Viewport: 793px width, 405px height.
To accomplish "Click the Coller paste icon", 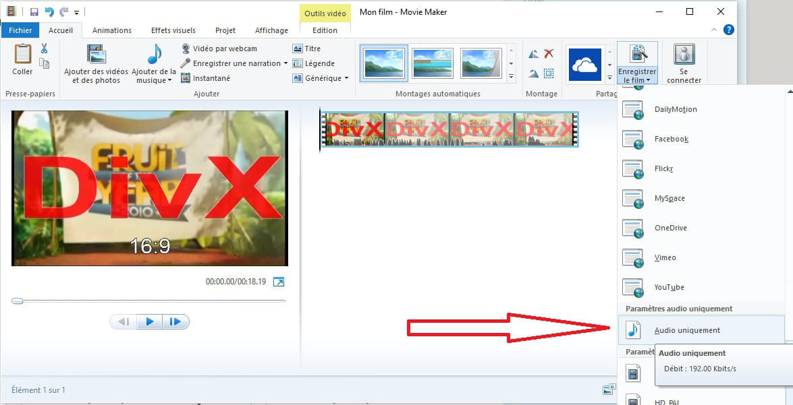I will coord(22,53).
